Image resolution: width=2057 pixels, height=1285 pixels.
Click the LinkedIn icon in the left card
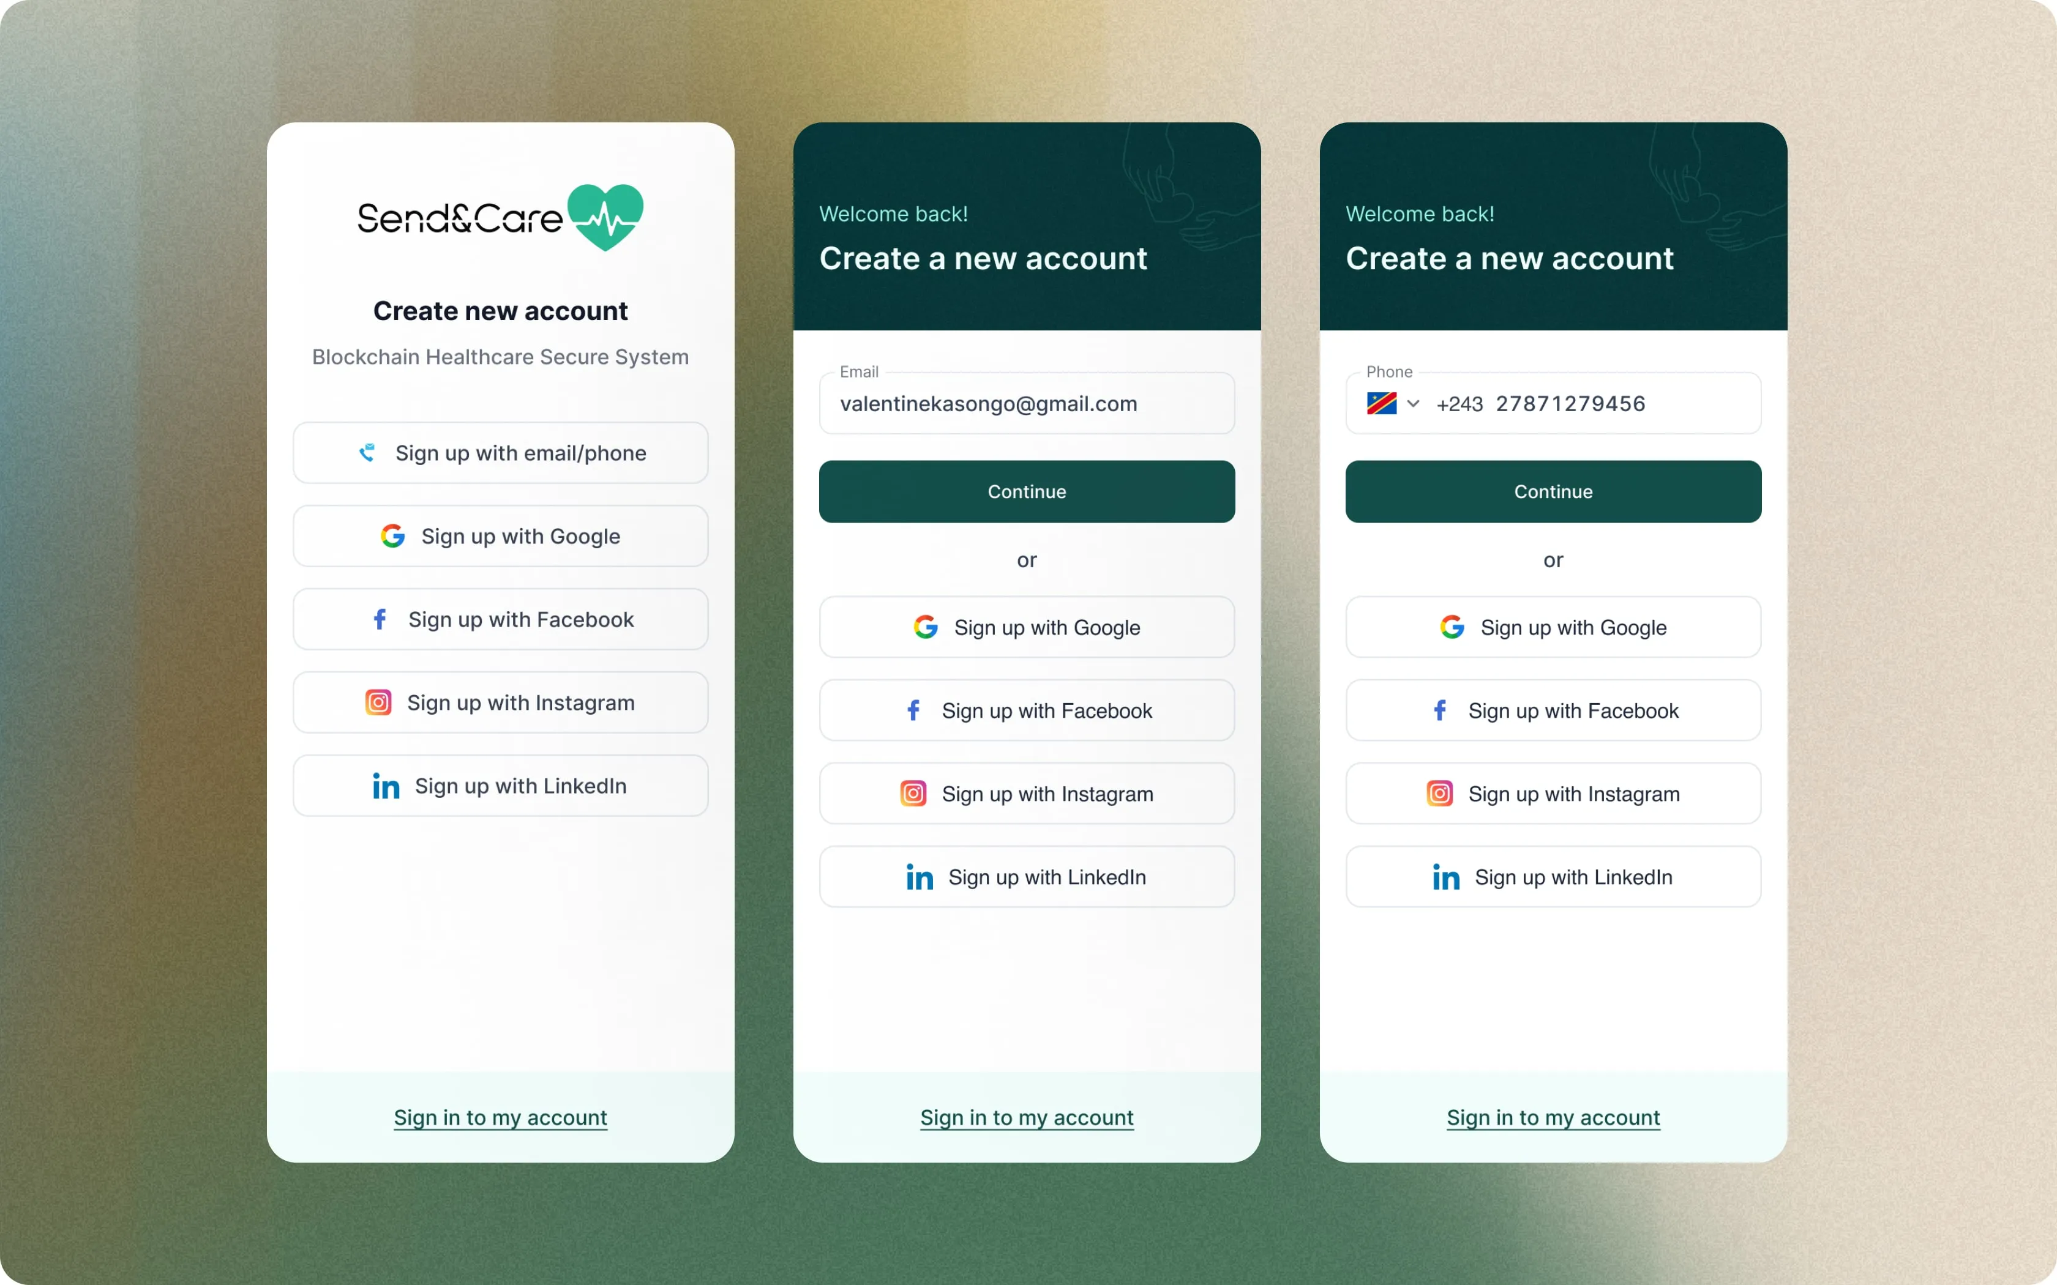tap(386, 786)
